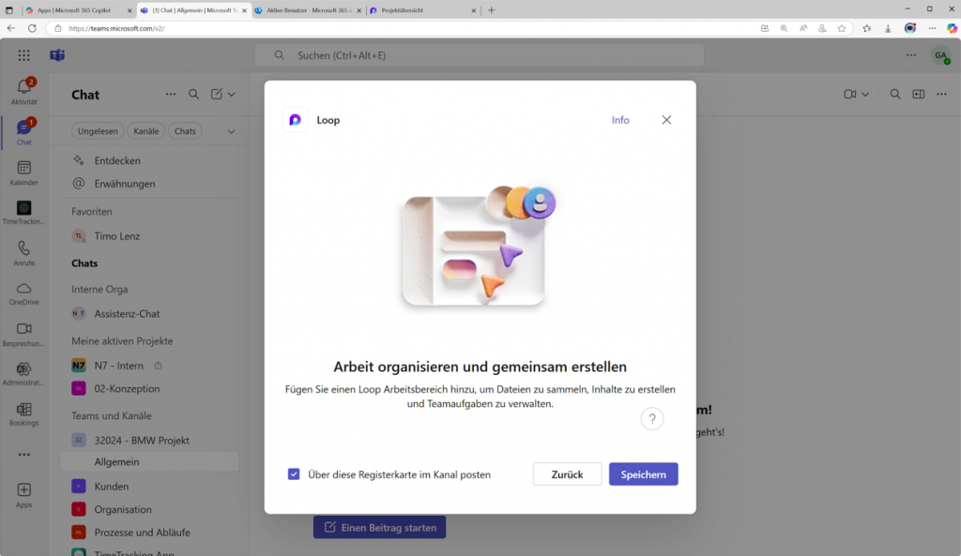Image resolution: width=961 pixels, height=556 pixels.
Task: Uncheck Über diese Registerkarte im Kanal posten
Action: click(x=295, y=475)
